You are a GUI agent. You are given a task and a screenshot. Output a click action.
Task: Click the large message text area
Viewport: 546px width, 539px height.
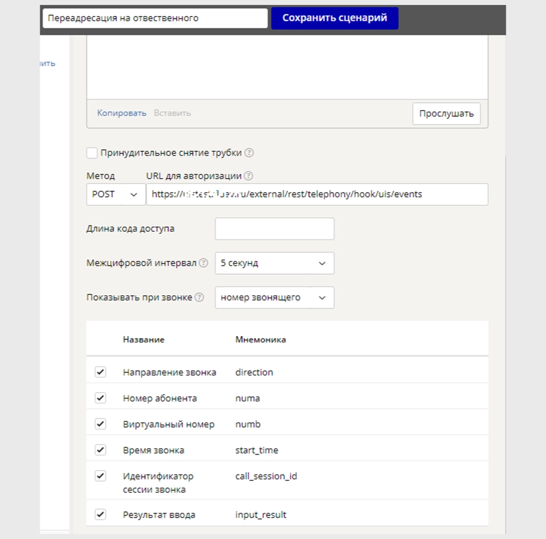(x=287, y=67)
